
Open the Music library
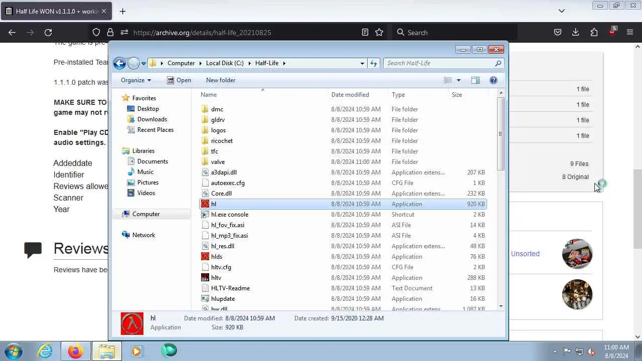[145, 172]
